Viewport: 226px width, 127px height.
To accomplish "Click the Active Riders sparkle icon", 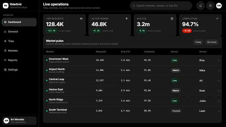I will [x=127, y=18].
